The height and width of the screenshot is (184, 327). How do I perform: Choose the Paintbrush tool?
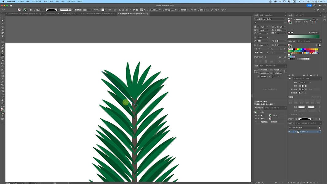point(2,45)
